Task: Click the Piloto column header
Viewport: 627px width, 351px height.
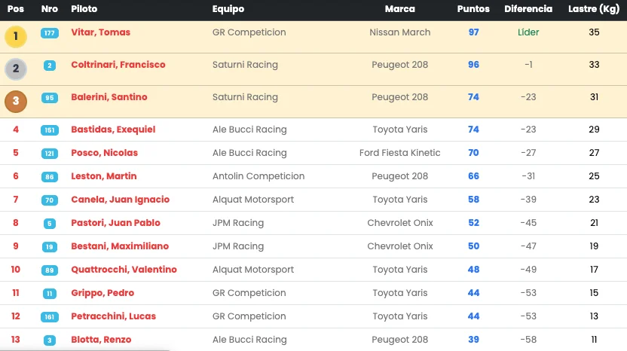Action: (84, 10)
